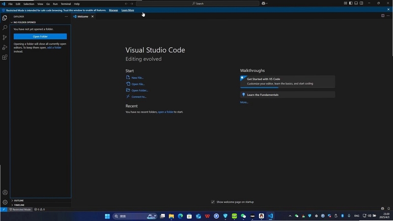Open the View menu
Screen dimensions: 393x221
click(x=40, y=4)
